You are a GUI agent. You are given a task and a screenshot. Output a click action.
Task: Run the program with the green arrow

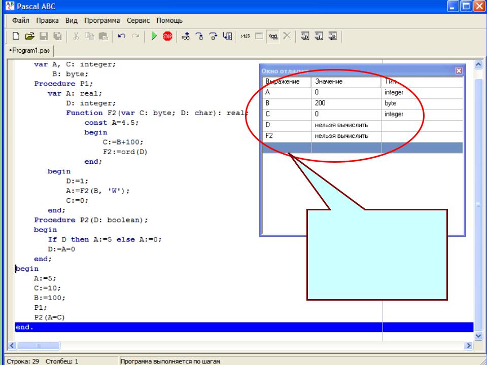(154, 36)
